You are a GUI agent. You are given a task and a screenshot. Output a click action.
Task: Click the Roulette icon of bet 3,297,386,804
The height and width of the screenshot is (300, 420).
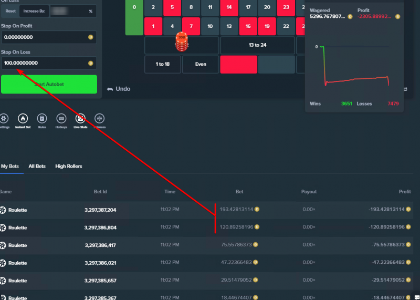pos(3,227)
